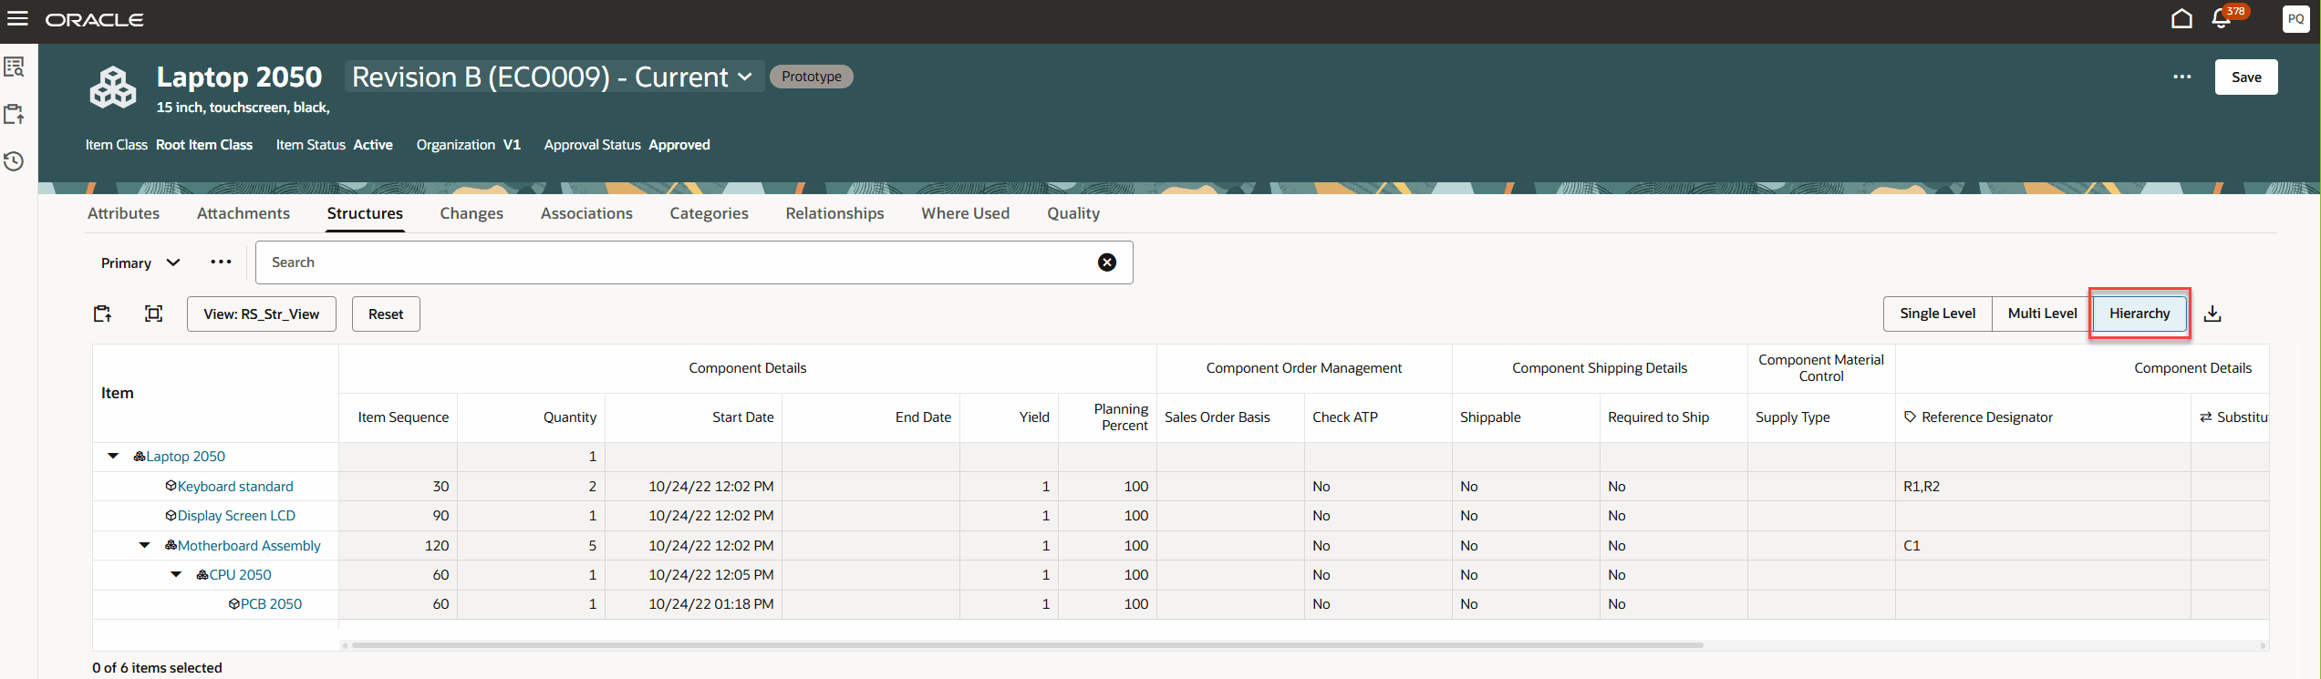Open header more actions ellipsis beside Save
The height and width of the screenshot is (679, 2321).
[x=2181, y=77]
